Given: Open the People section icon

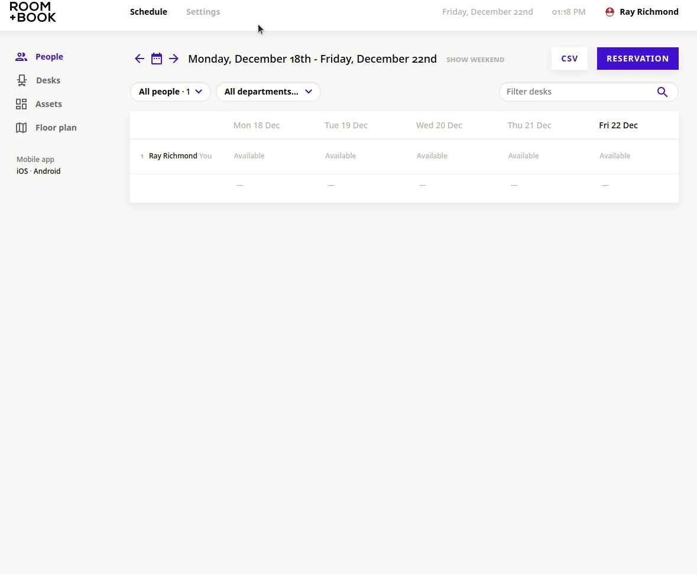Looking at the screenshot, I should 21,57.
